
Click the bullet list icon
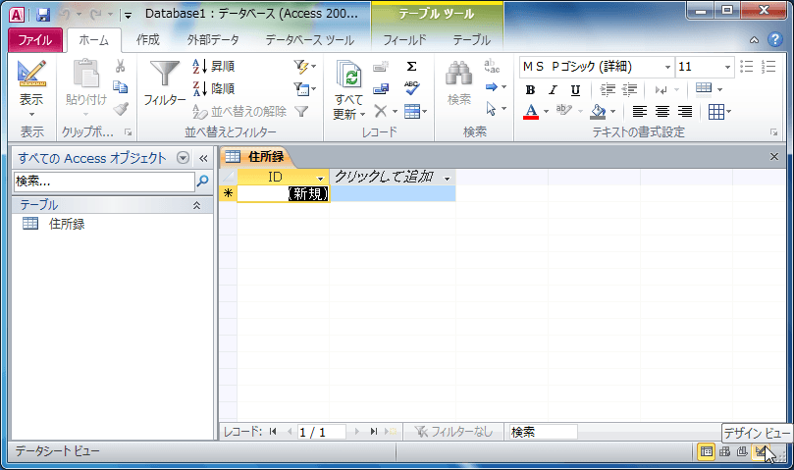pos(747,67)
